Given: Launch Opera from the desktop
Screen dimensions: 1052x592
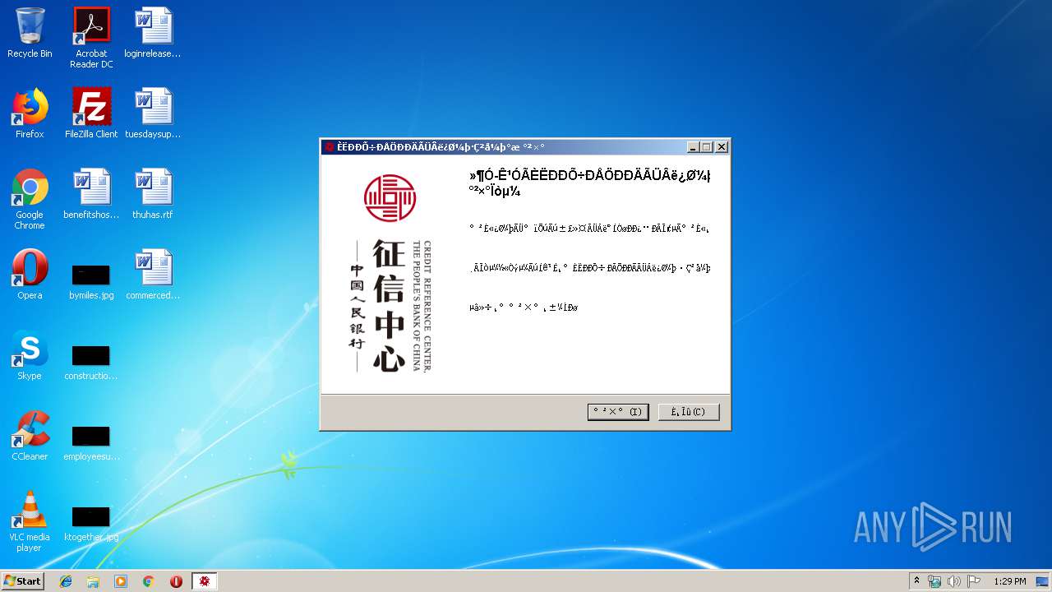Looking at the screenshot, I should coord(30,275).
